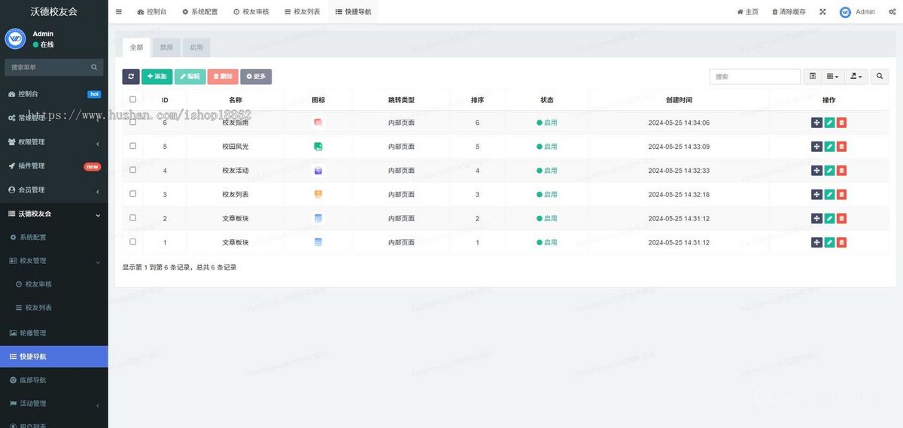The width and height of the screenshot is (903, 428).
Task: Select the checkbox for row 校友活动
Action: pyautogui.click(x=133, y=170)
